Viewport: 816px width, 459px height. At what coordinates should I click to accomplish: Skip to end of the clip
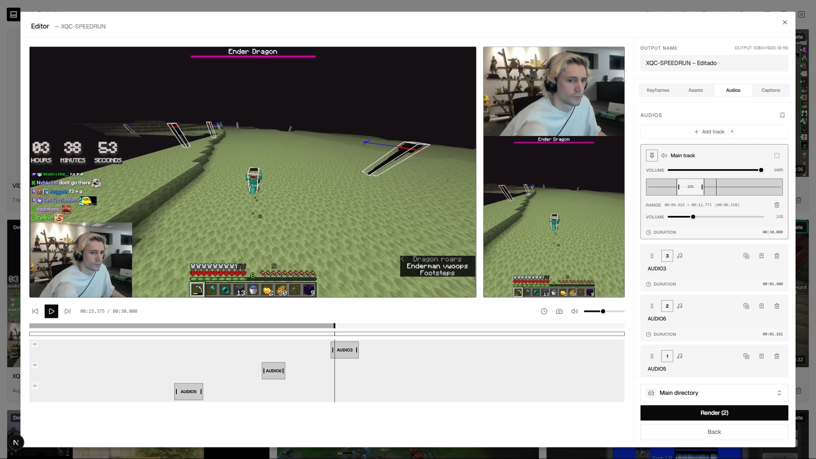pos(68,312)
